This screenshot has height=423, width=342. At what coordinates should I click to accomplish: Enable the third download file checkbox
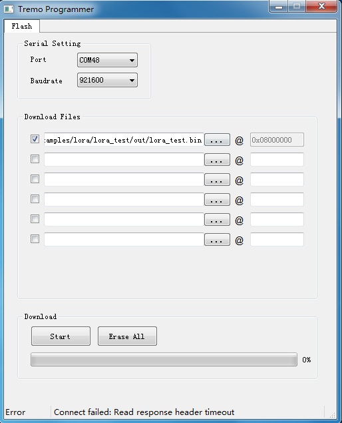[35, 179]
